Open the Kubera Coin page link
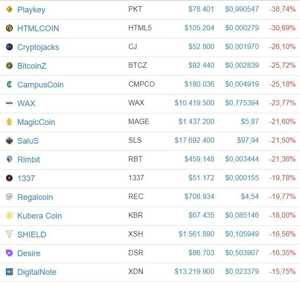This screenshot has height=282, width=300. (x=39, y=216)
